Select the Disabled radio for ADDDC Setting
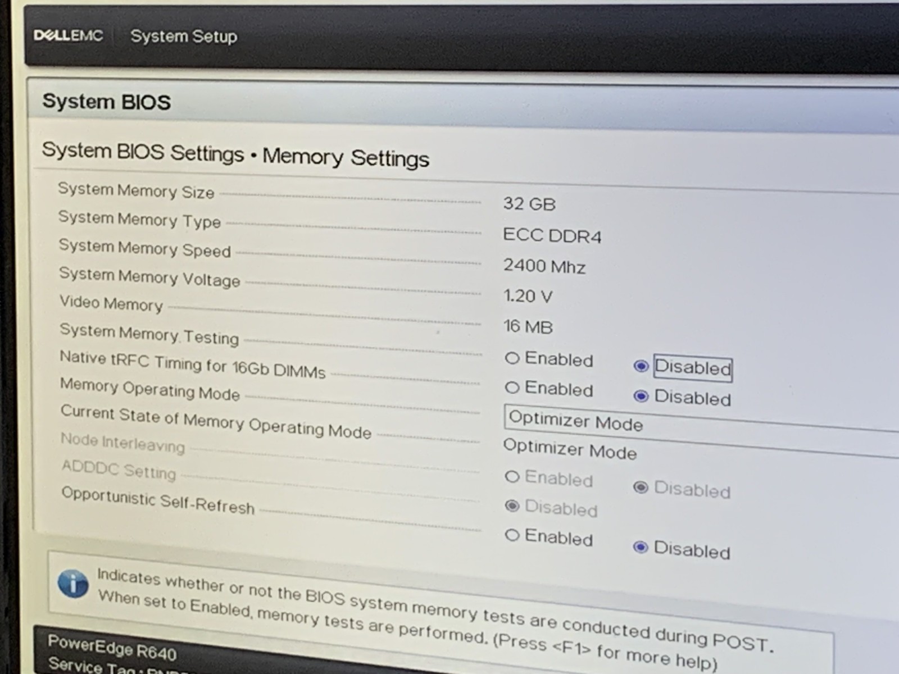 (512, 505)
